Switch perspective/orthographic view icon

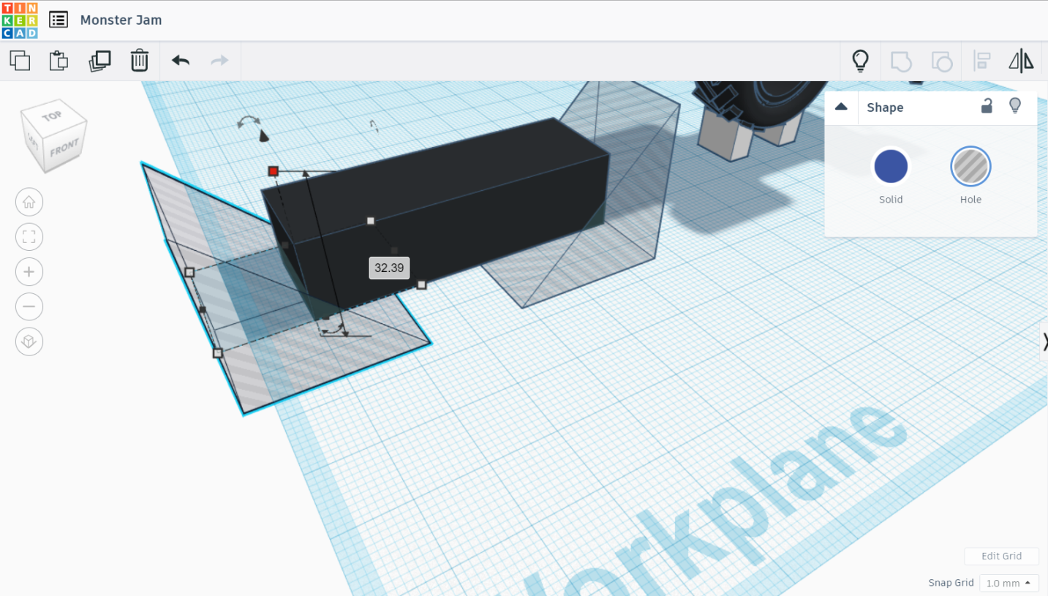(x=29, y=342)
